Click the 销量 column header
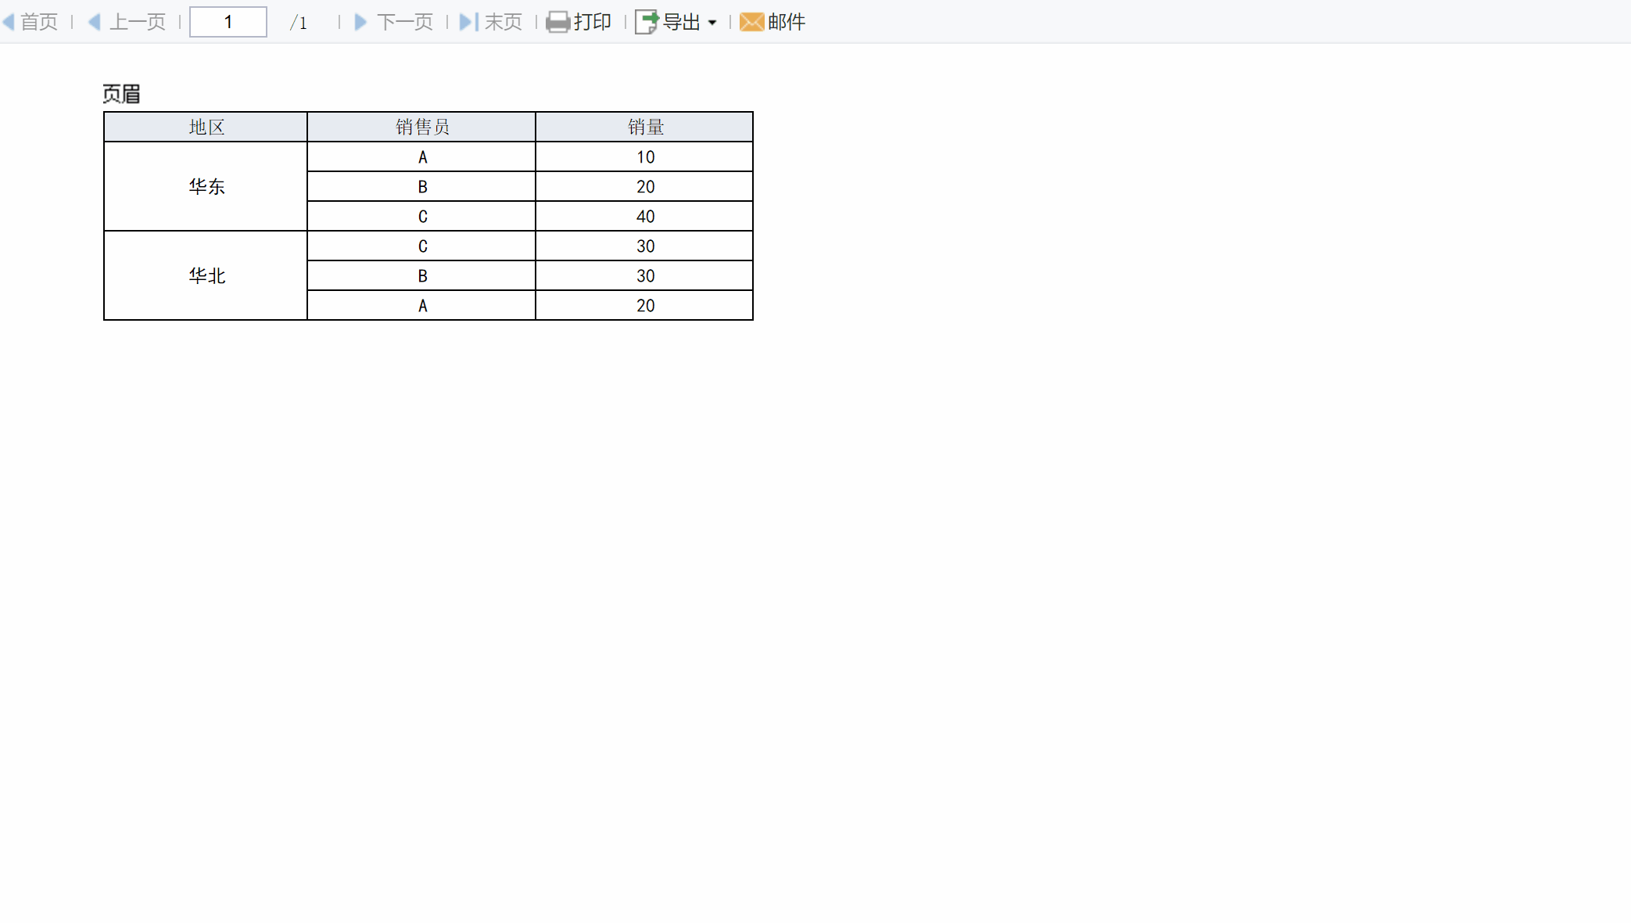Viewport: 1631px width, 923px height. [x=644, y=127]
